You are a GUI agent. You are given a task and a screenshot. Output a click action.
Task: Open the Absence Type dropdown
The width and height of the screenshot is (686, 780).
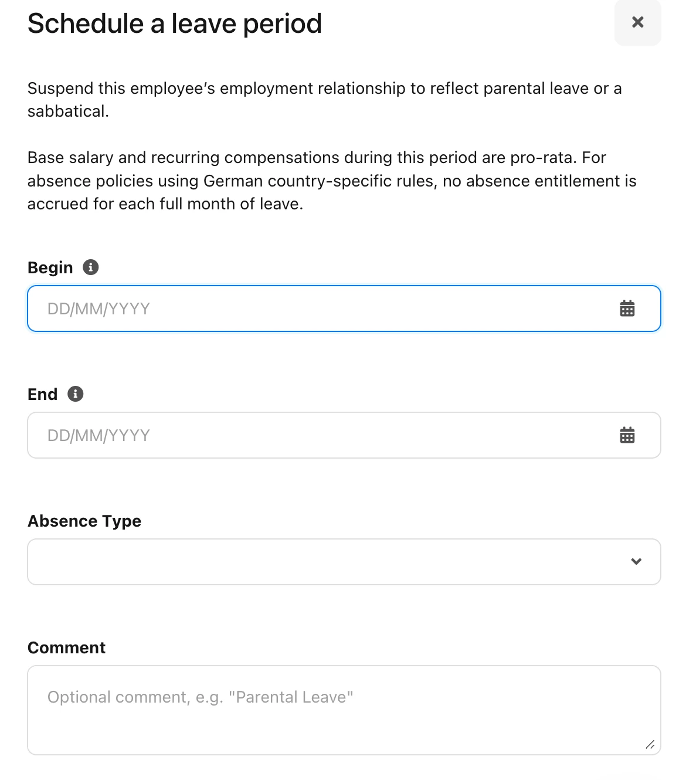344,562
